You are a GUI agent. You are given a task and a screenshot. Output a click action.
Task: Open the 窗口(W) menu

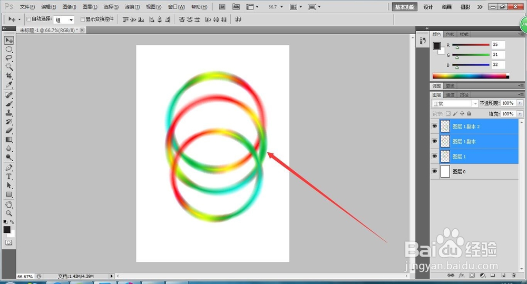pos(177,7)
